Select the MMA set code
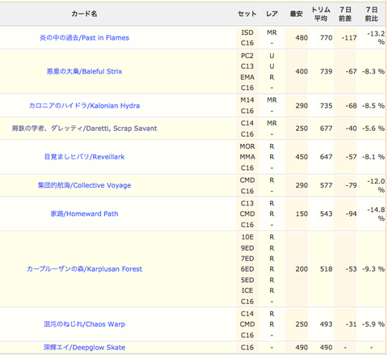Image resolution: width=388 pixels, height=355 pixels. pyautogui.click(x=247, y=157)
